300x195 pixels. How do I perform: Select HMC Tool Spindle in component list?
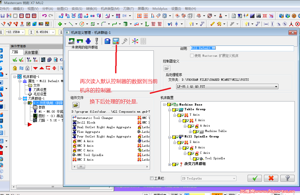[x=90, y=155]
